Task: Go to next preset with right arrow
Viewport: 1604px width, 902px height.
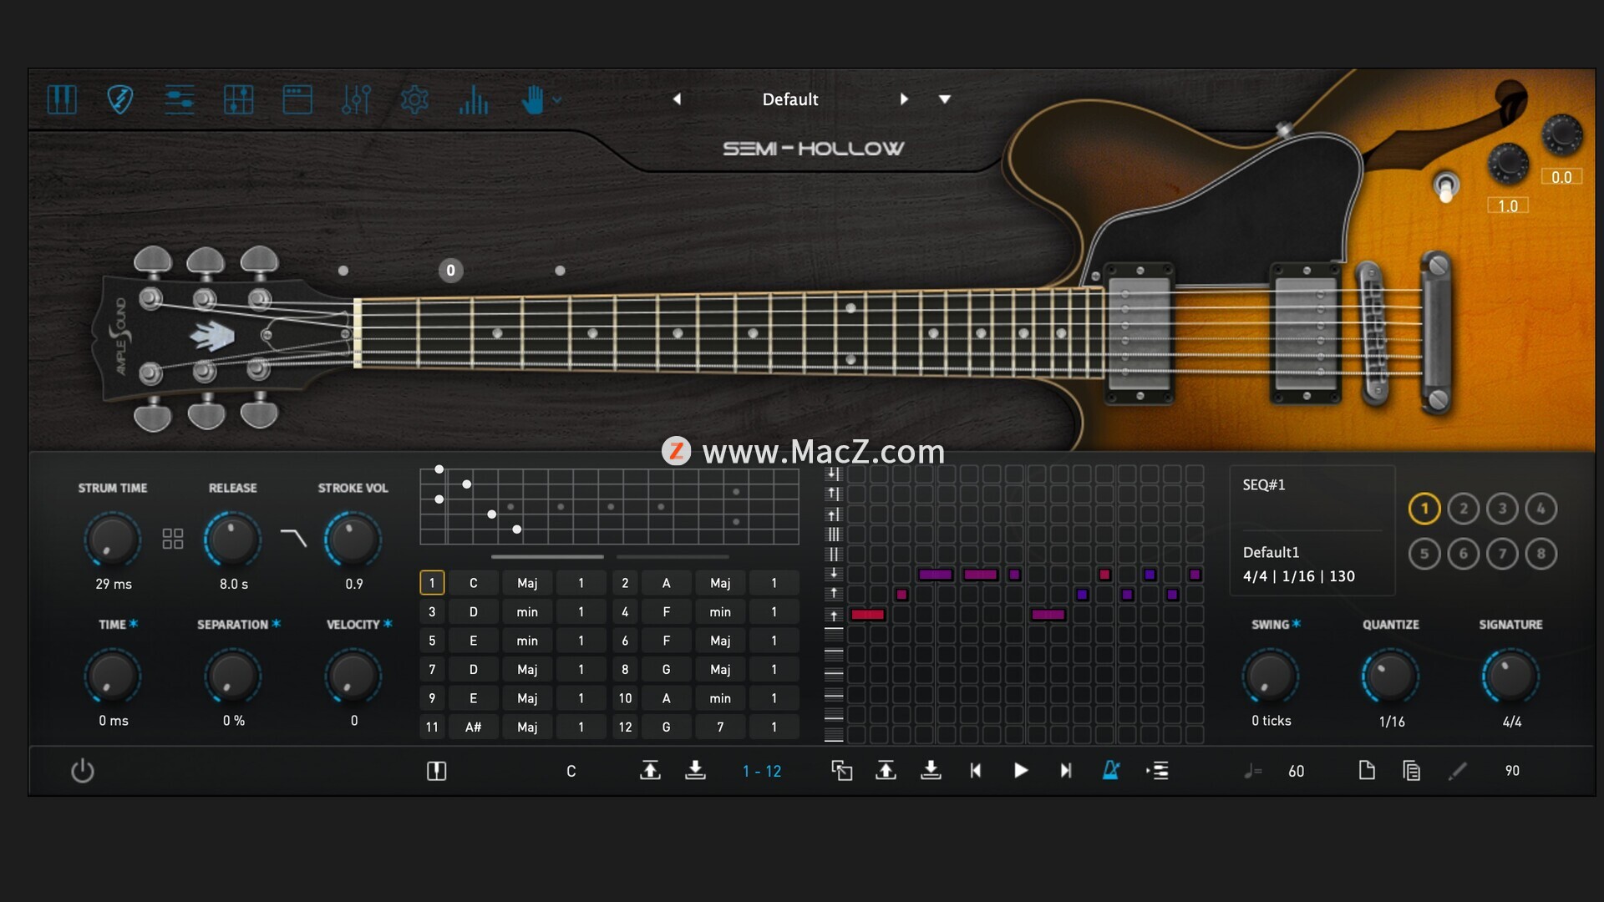Action: tap(904, 99)
